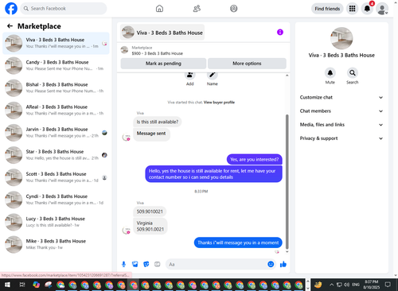Image resolution: width=398 pixels, height=291 pixels.
Task: Click the taskbar clock showing 8:37 PM
Action: click(x=371, y=285)
